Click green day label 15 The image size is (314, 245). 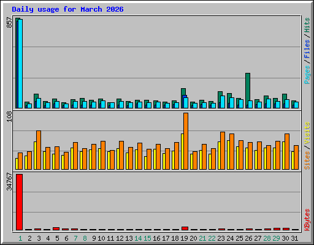[147, 238]
